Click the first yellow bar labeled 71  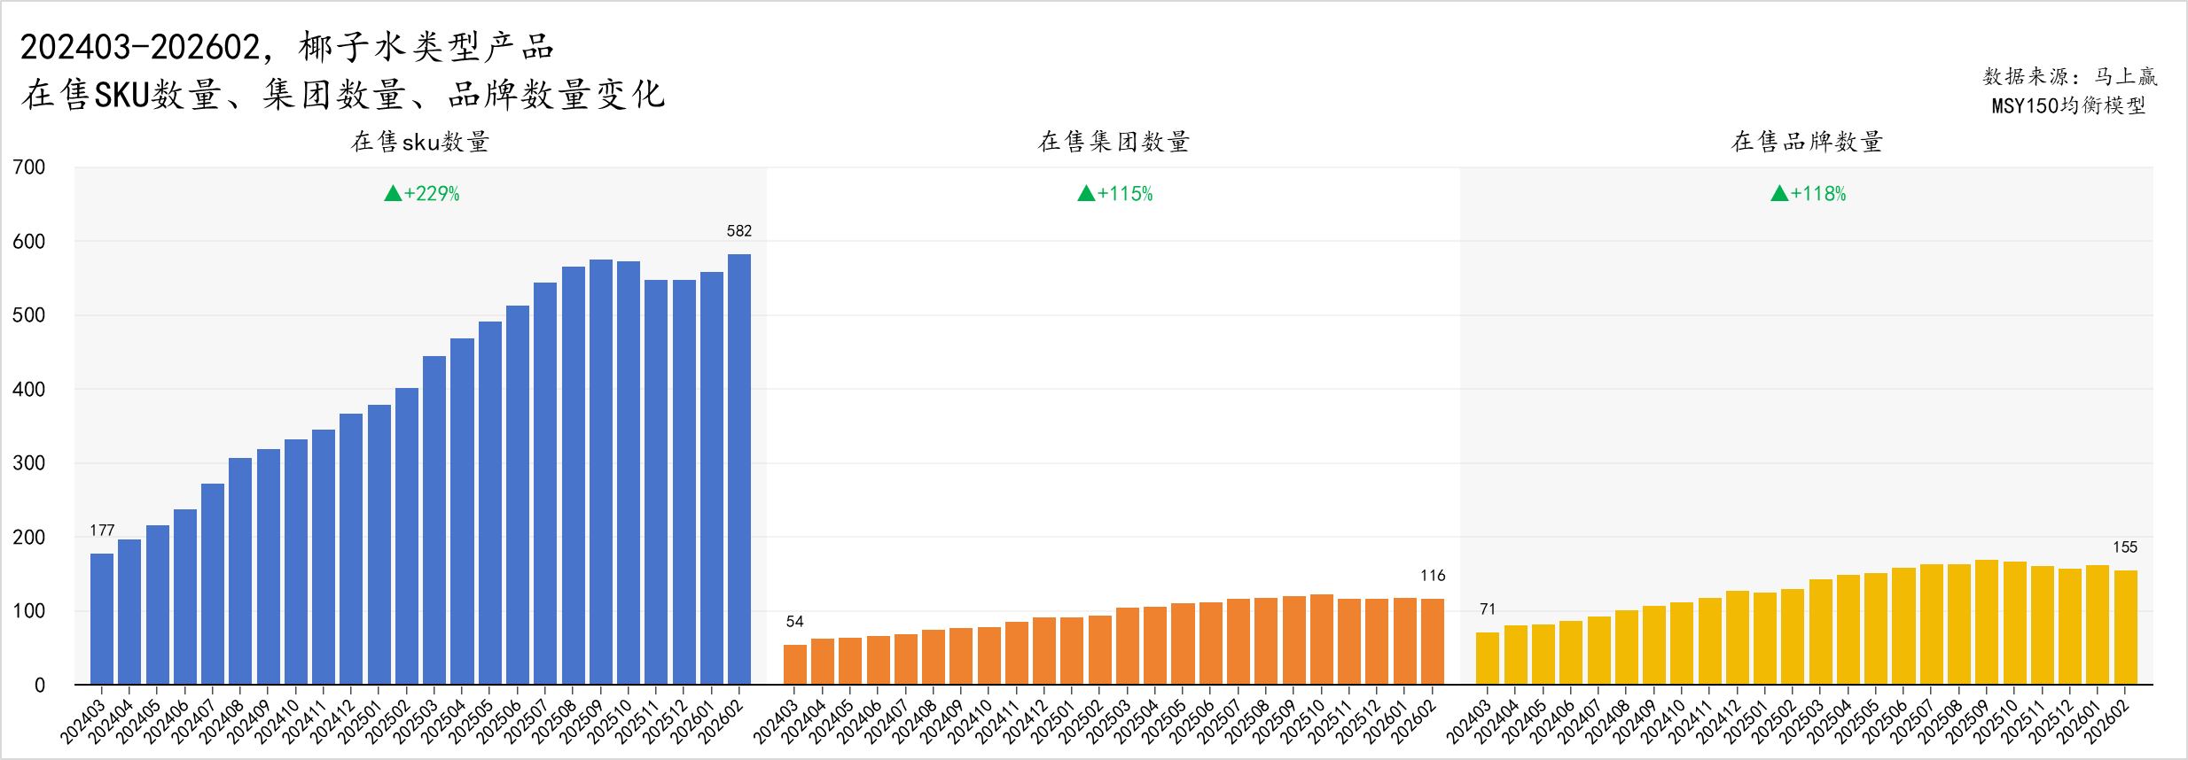1488,658
